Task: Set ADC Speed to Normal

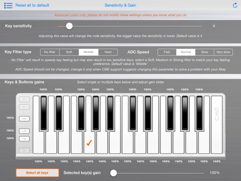Action: point(186,52)
